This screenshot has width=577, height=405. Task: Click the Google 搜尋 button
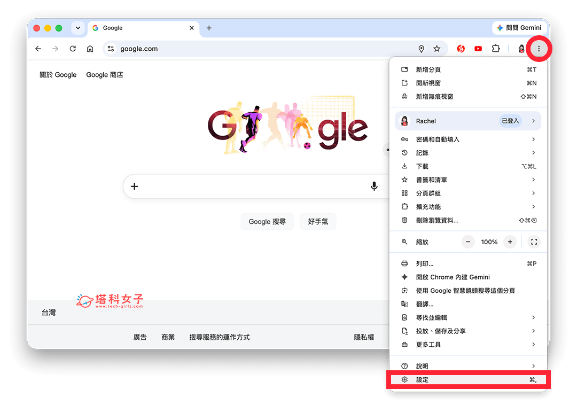coord(267,221)
